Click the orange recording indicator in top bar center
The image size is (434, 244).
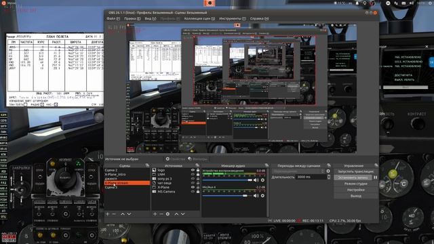pos(210,3)
